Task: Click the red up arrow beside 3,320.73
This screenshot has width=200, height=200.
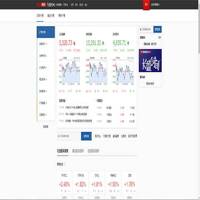Action: click(x=74, y=43)
